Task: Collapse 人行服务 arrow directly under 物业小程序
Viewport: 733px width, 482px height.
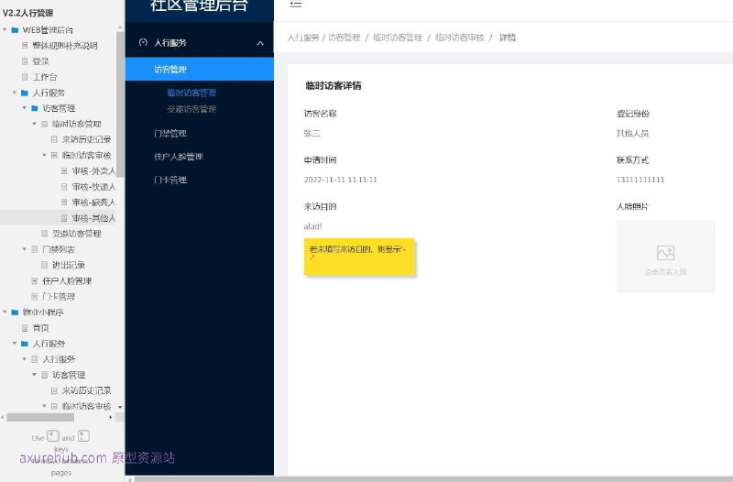Action: (x=15, y=343)
